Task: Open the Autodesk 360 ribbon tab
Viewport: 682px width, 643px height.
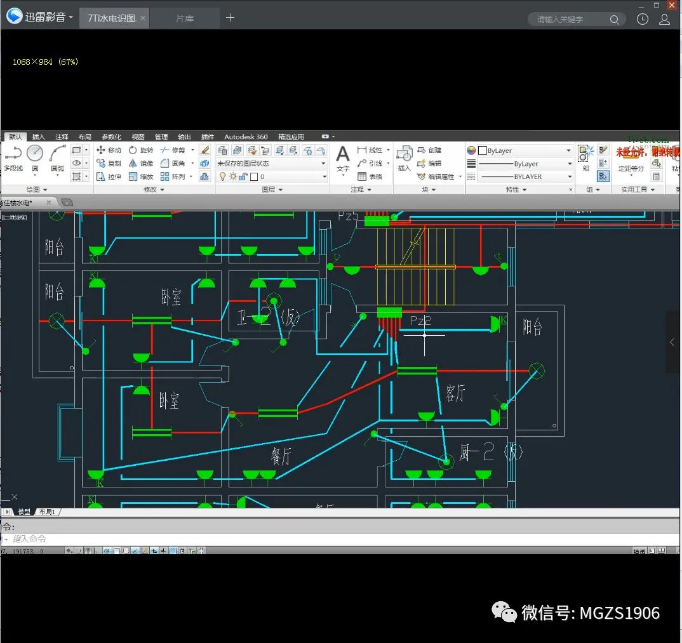Action: [x=246, y=136]
